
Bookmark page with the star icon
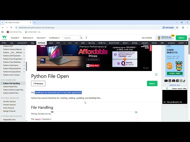pyautogui.click(x=177, y=28)
